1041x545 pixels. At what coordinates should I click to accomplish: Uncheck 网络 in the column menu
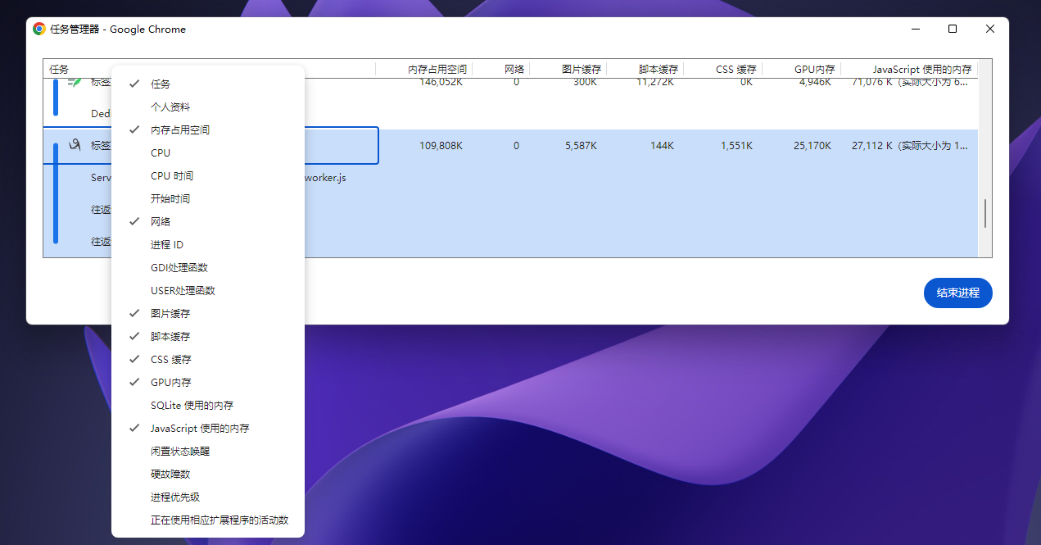(208, 221)
